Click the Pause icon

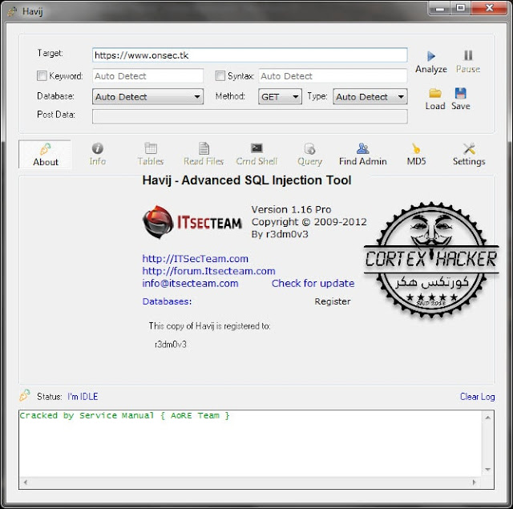pos(468,55)
